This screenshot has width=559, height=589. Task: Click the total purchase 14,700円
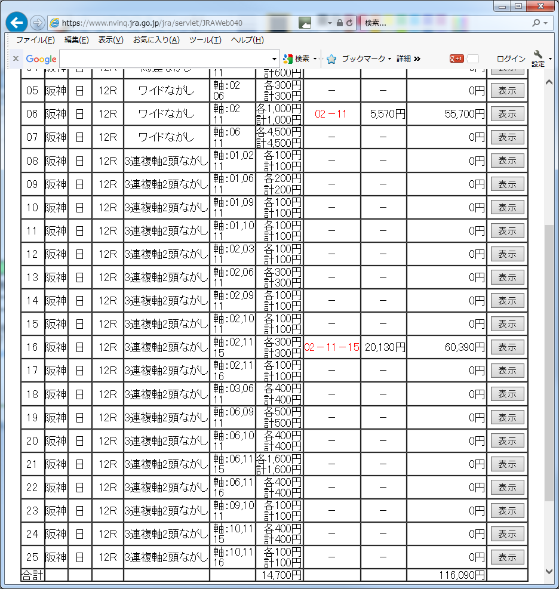[281, 575]
